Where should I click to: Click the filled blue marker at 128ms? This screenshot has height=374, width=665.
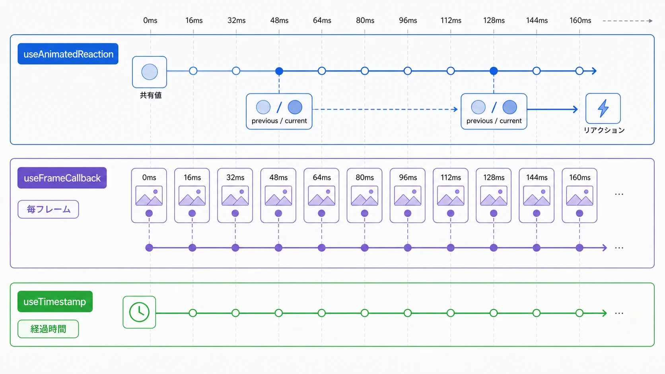tap(494, 71)
